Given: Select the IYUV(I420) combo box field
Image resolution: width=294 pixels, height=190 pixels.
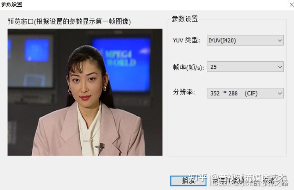Looking at the screenshot, I should coord(245,41).
